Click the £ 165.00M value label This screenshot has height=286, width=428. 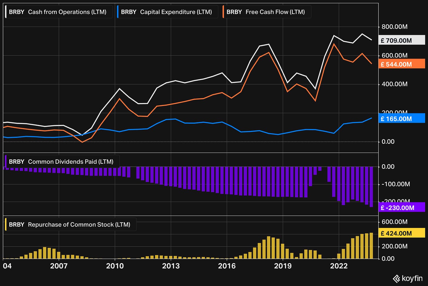point(402,118)
